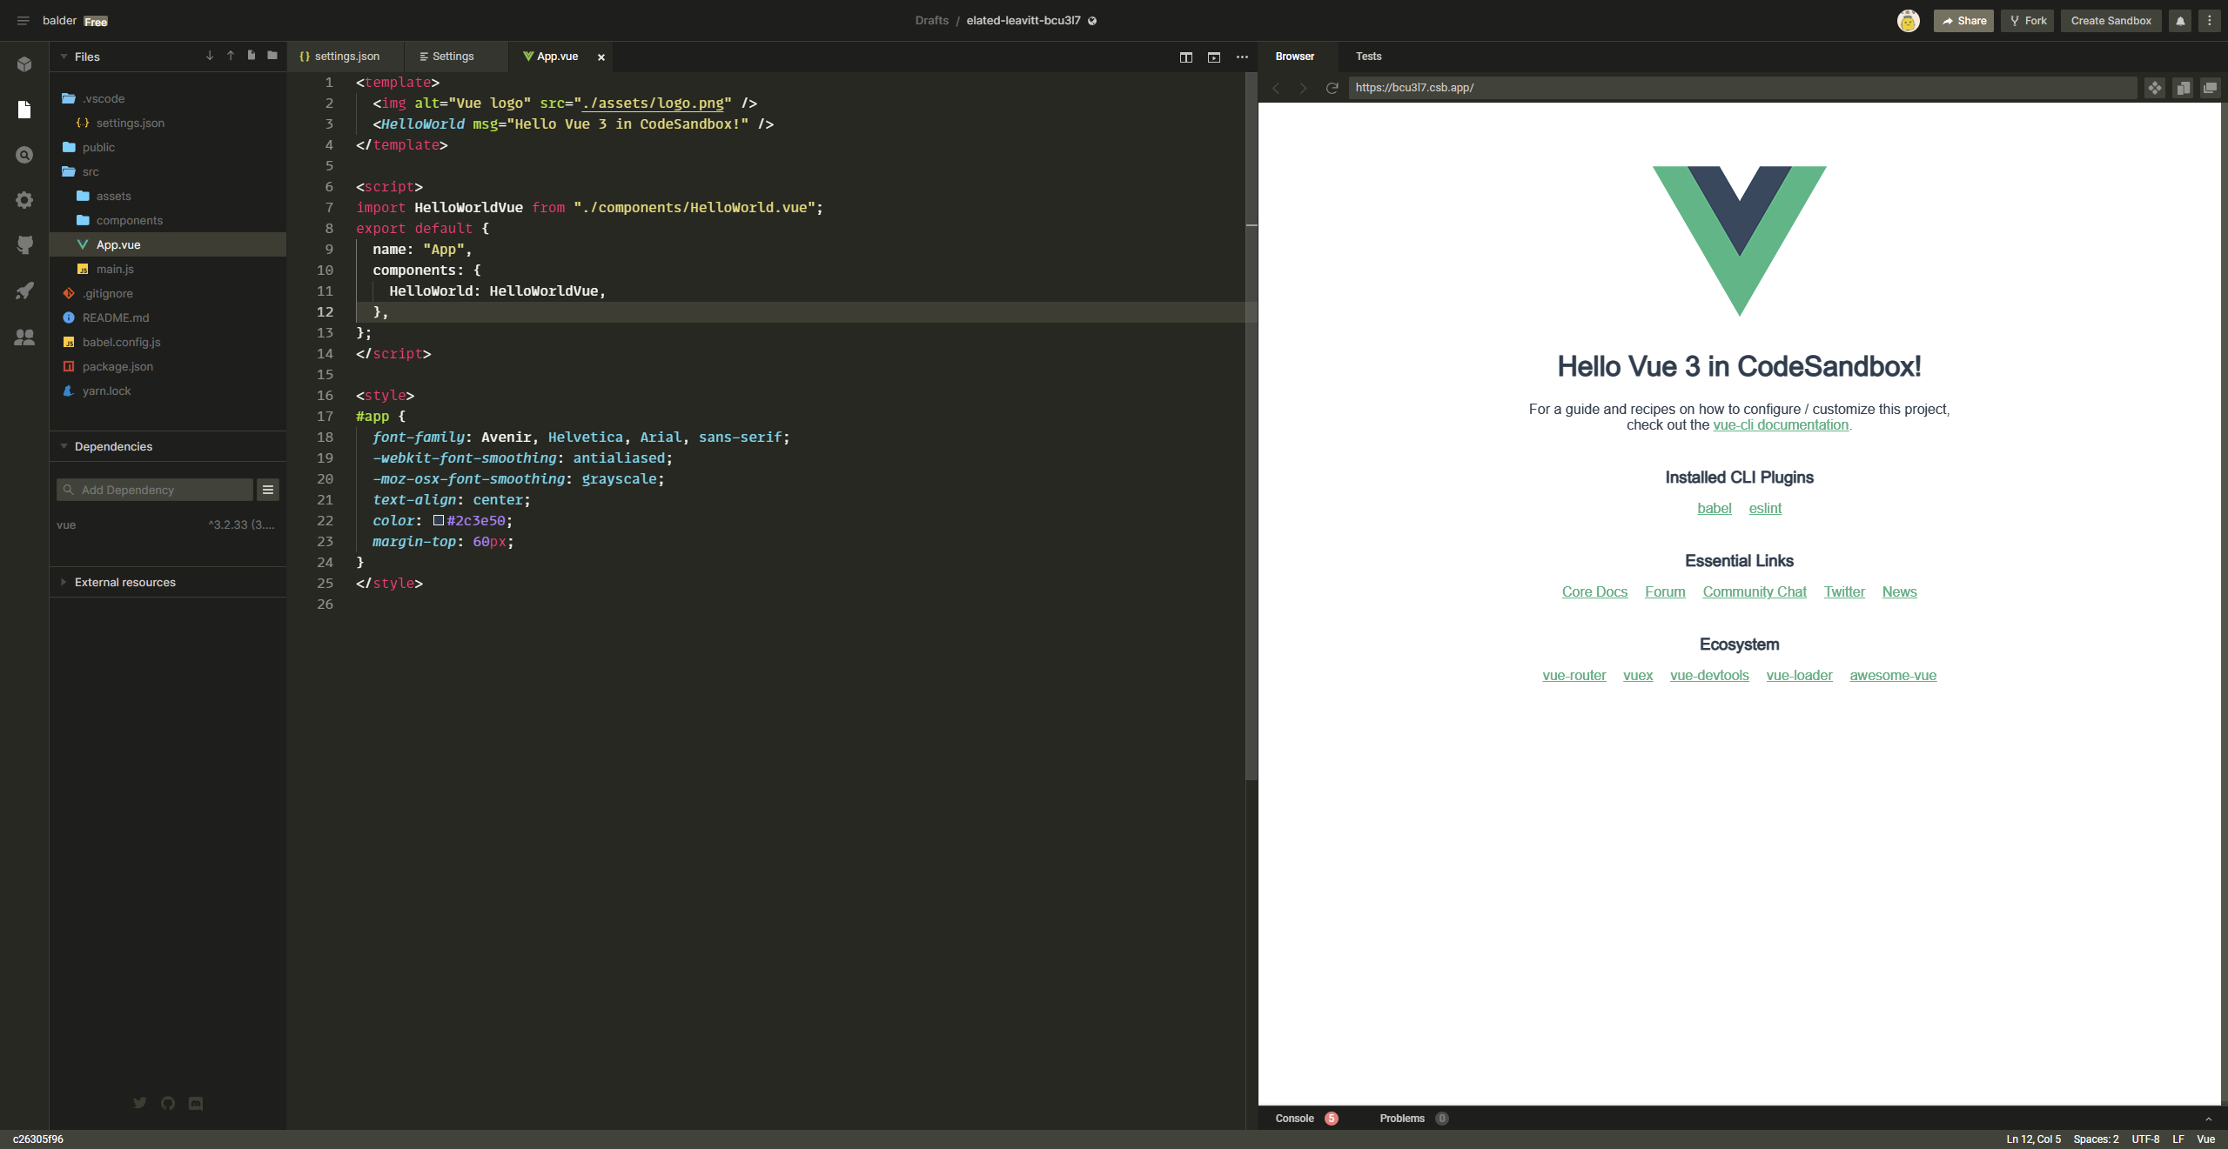
Task: Open preview in new window icon
Action: [2210, 88]
